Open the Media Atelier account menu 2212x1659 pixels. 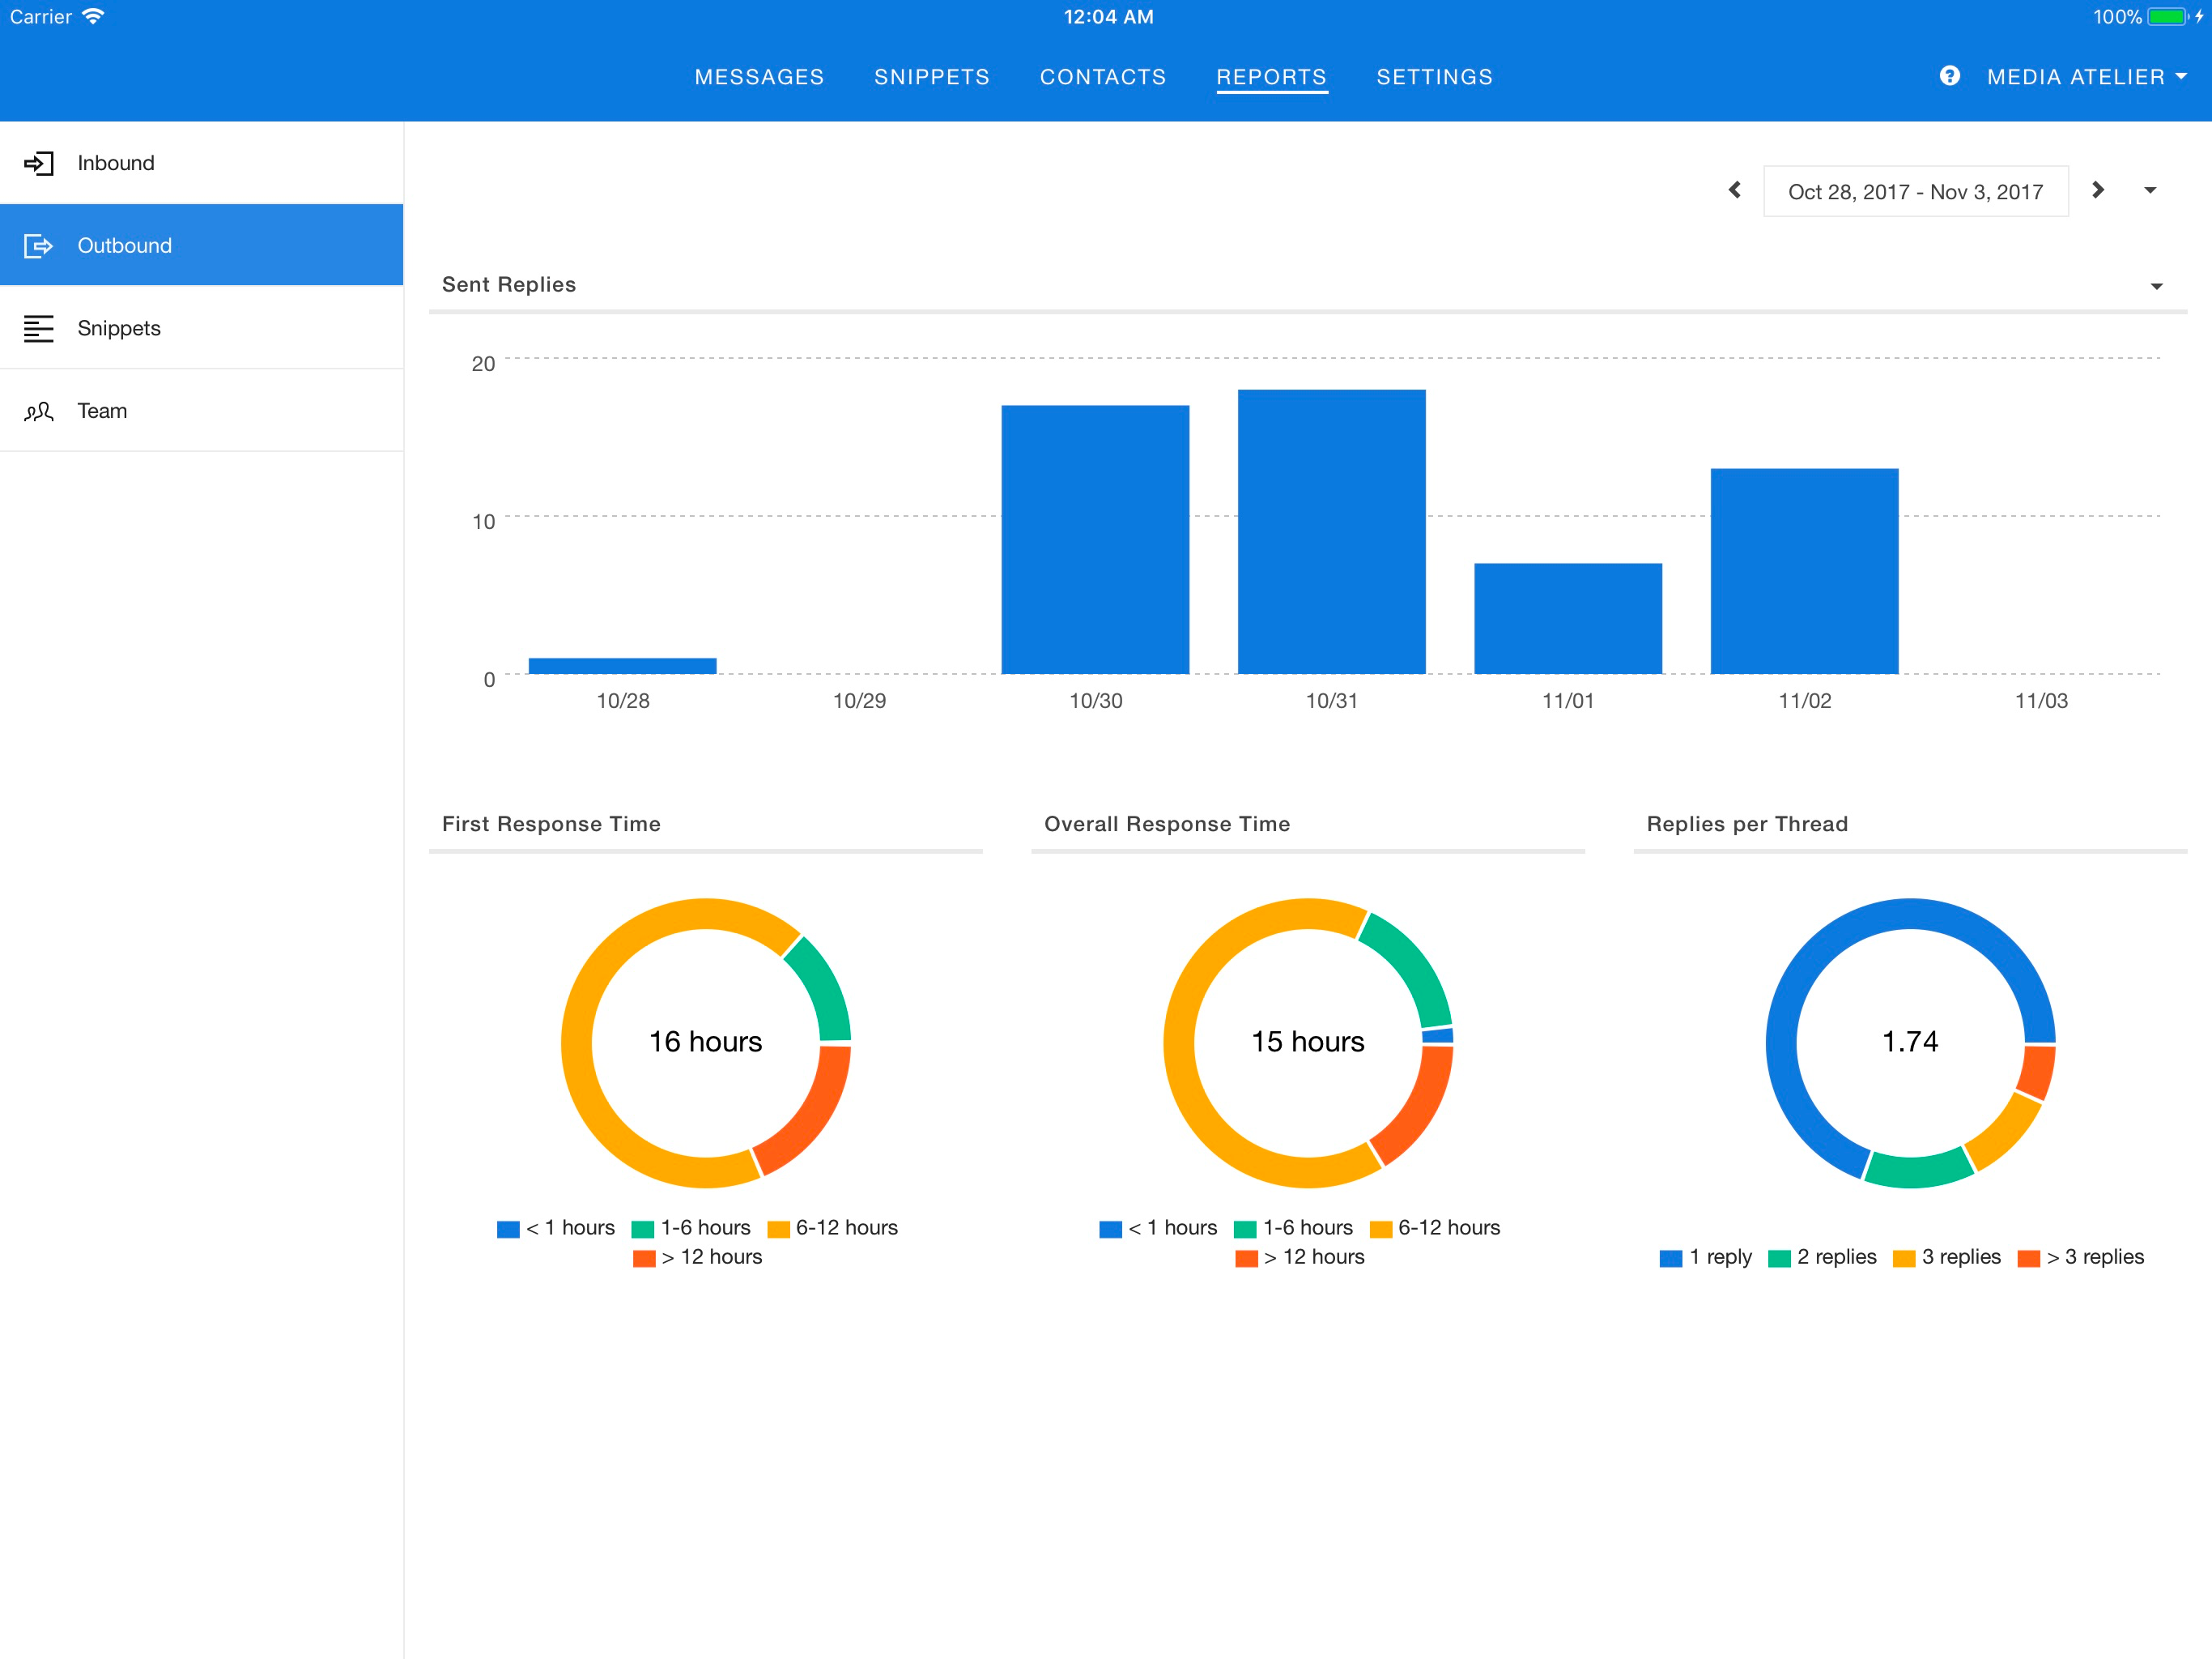click(2087, 77)
